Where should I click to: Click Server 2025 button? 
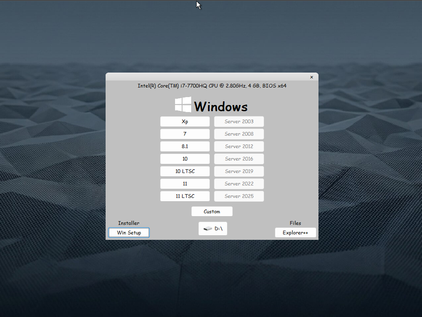(239, 196)
